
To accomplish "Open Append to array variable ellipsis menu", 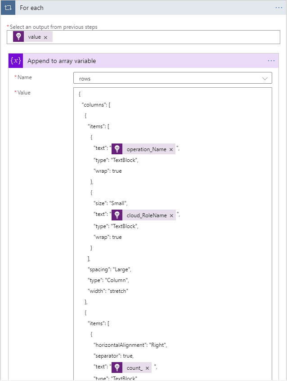I will (x=271, y=61).
